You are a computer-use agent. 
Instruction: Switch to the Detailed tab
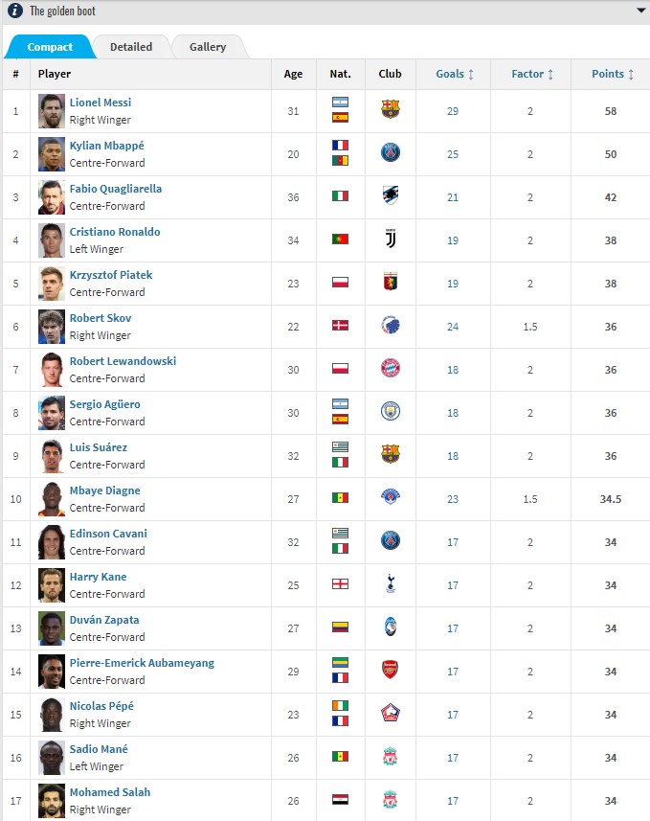(x=131, y=47)
